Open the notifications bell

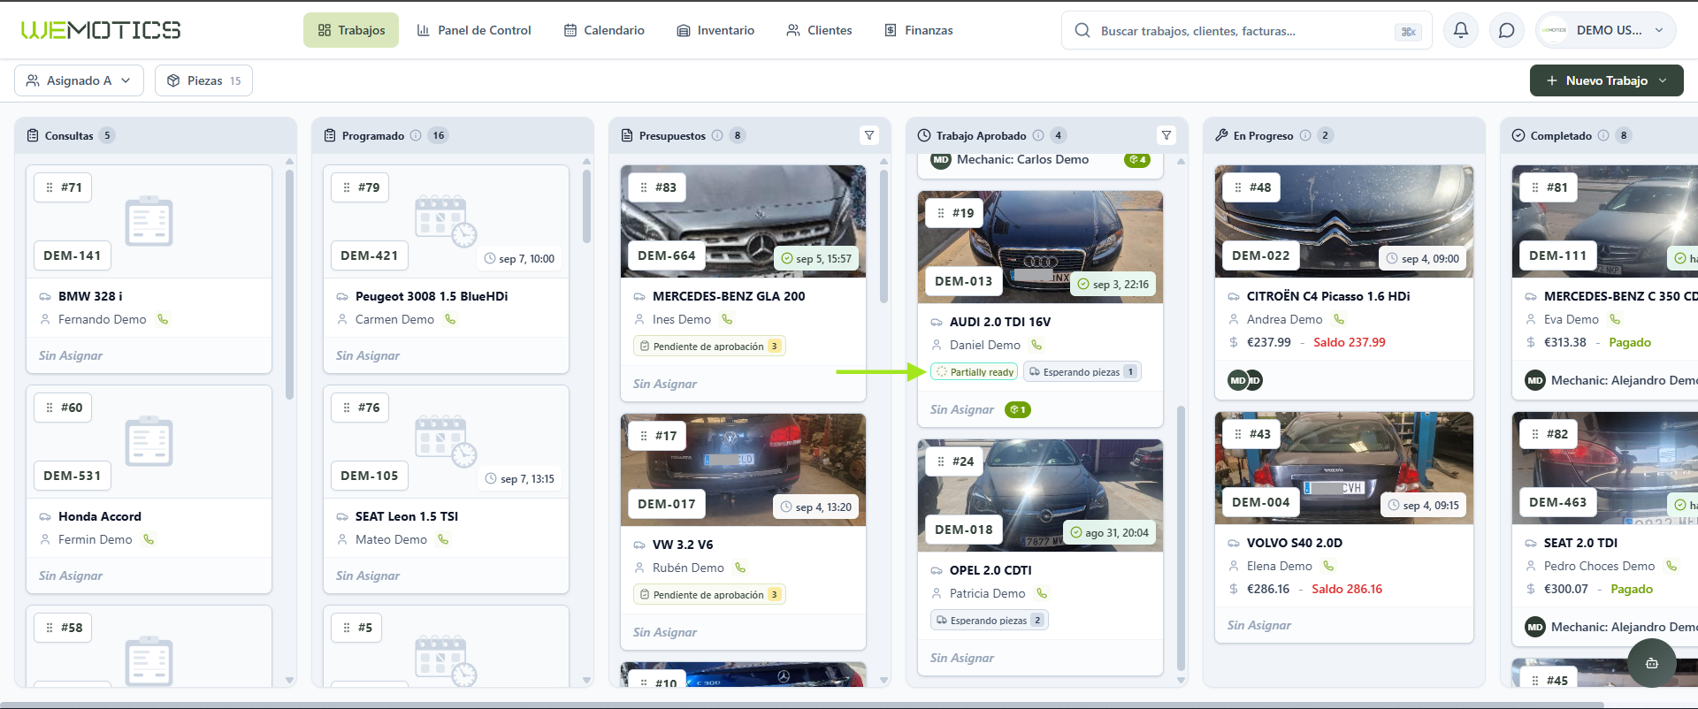tap(1461, 30)
